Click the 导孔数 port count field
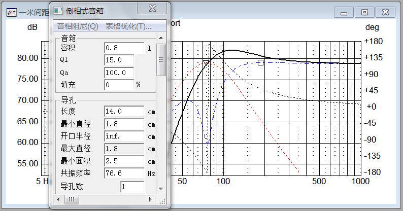 coord(132,187)
